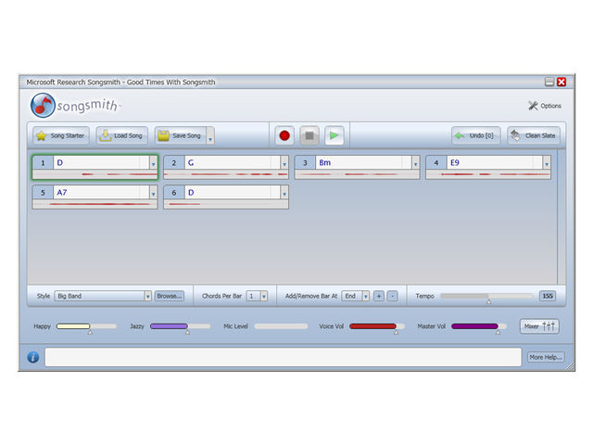Click the Browse... style button

click(x=169, y=296)
